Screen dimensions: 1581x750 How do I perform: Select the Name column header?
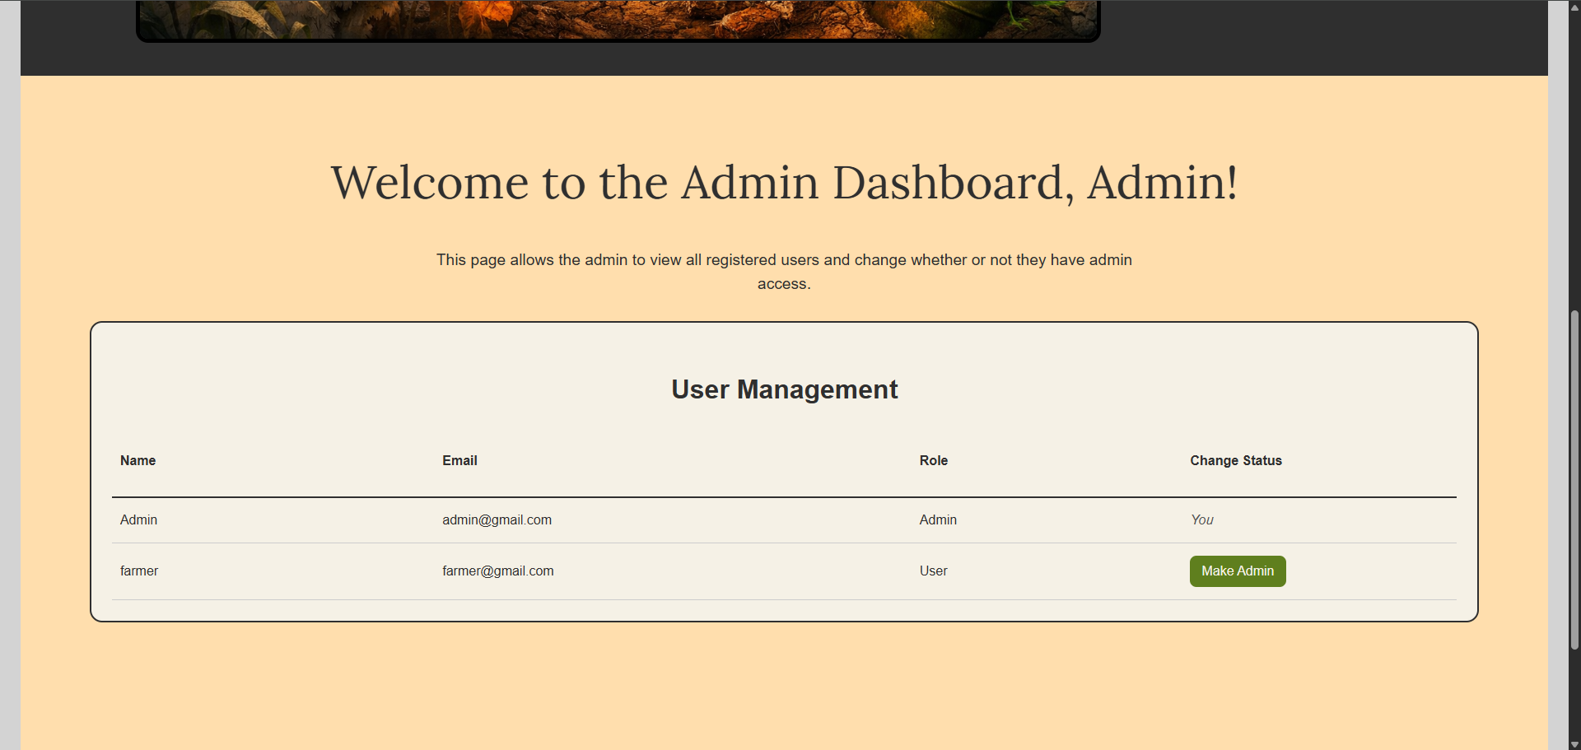pyautogui.click(x=137, y=460)
